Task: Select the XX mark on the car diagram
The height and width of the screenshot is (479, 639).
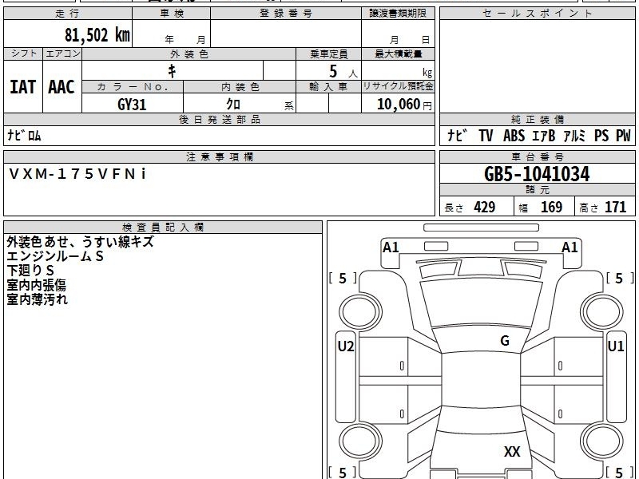Action: pos(512,451)
